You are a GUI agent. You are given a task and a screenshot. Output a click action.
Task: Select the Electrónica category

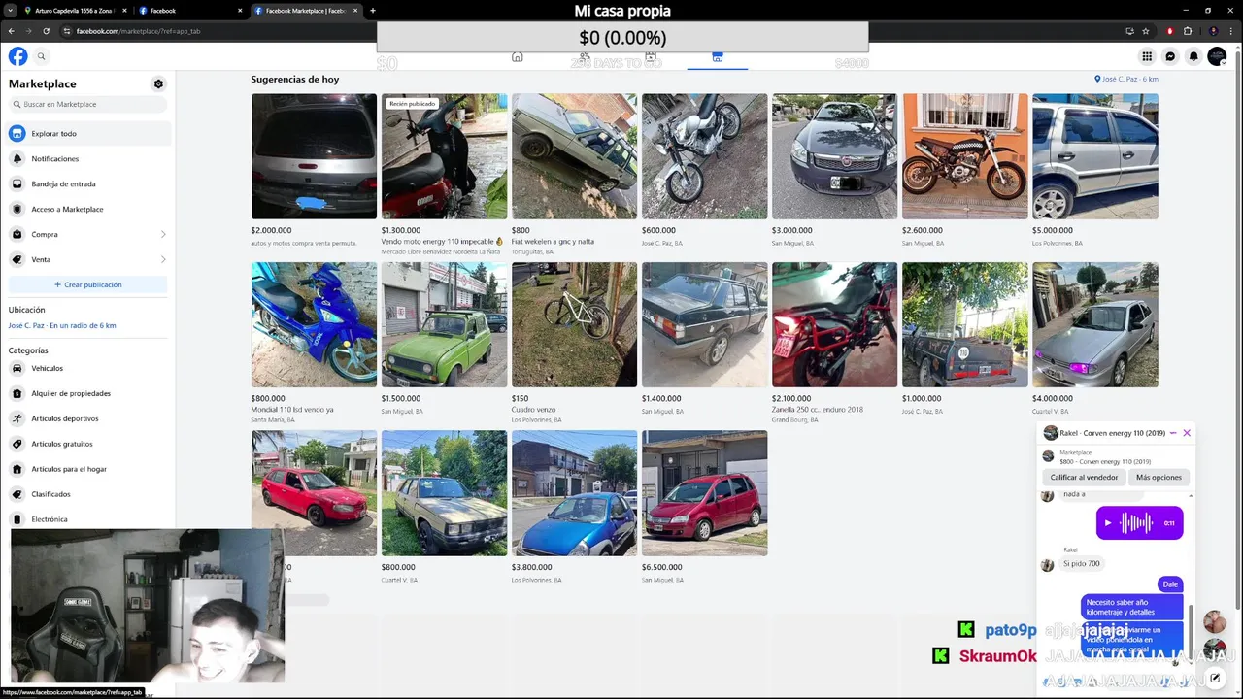(87, 519)
